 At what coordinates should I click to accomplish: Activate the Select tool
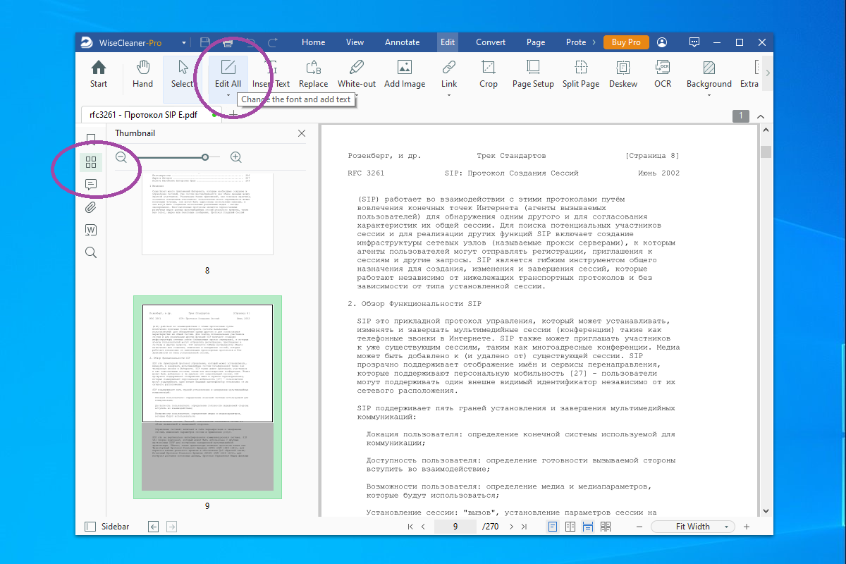coord(183,75)
